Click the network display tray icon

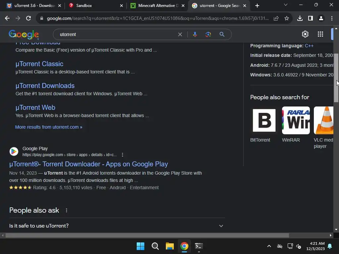coord(290,246)
